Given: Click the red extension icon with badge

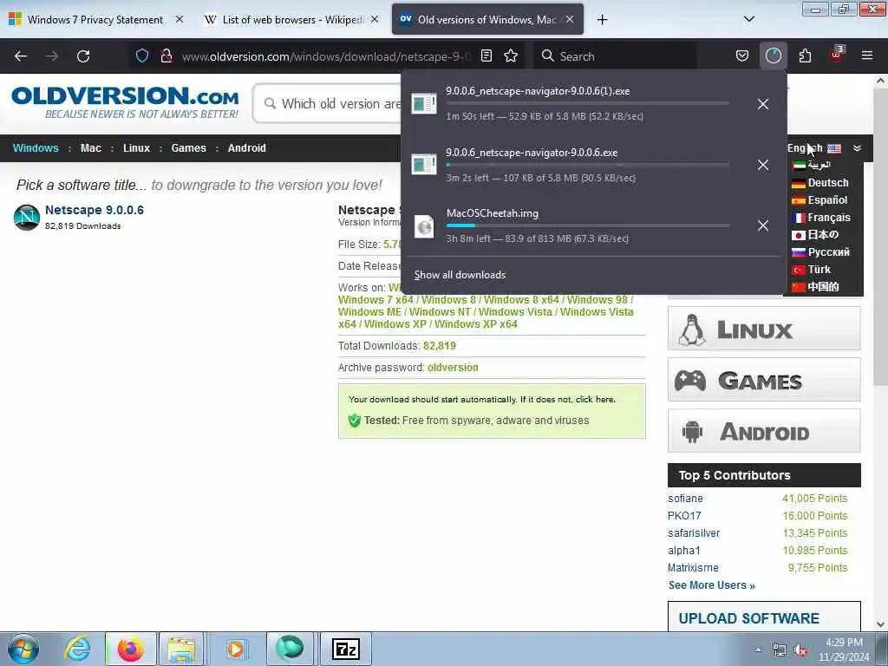Looking at the screenshot, I should [x=837, y=55].
